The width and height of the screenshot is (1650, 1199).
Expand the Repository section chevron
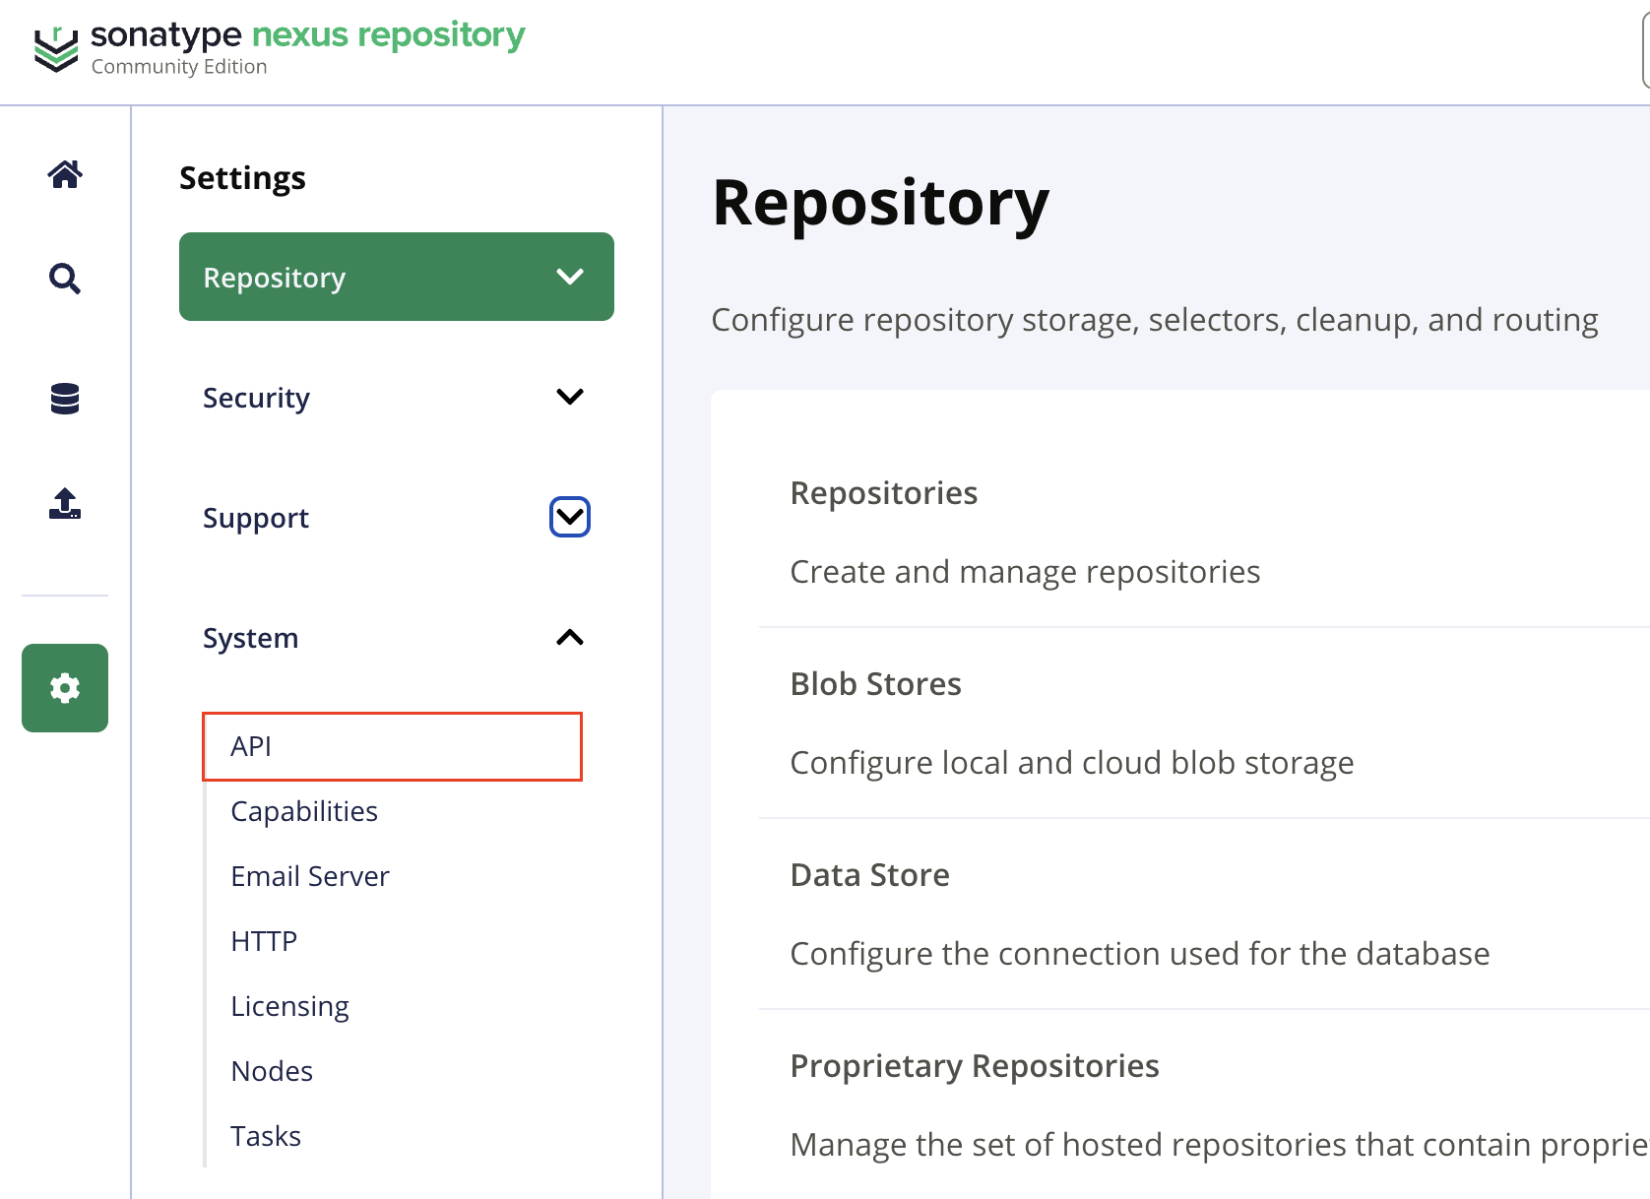570,277
